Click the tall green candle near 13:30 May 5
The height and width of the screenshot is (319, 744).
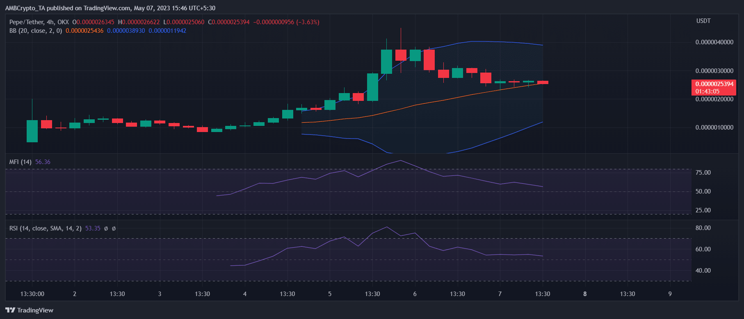[372, 87]
